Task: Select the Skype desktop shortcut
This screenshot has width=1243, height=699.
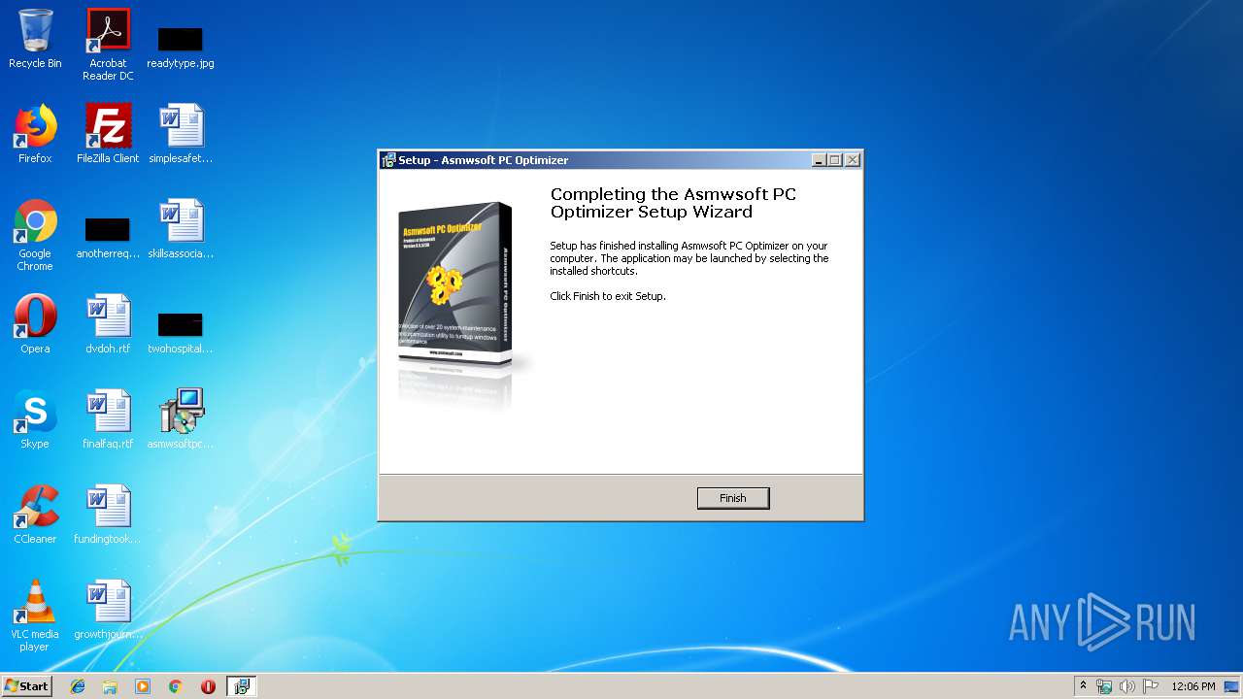Action: click(35, 419)
